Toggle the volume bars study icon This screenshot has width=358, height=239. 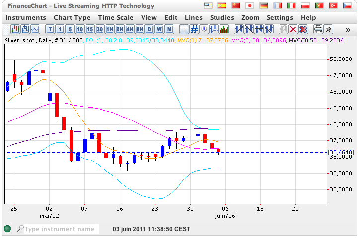coord(224,29)
